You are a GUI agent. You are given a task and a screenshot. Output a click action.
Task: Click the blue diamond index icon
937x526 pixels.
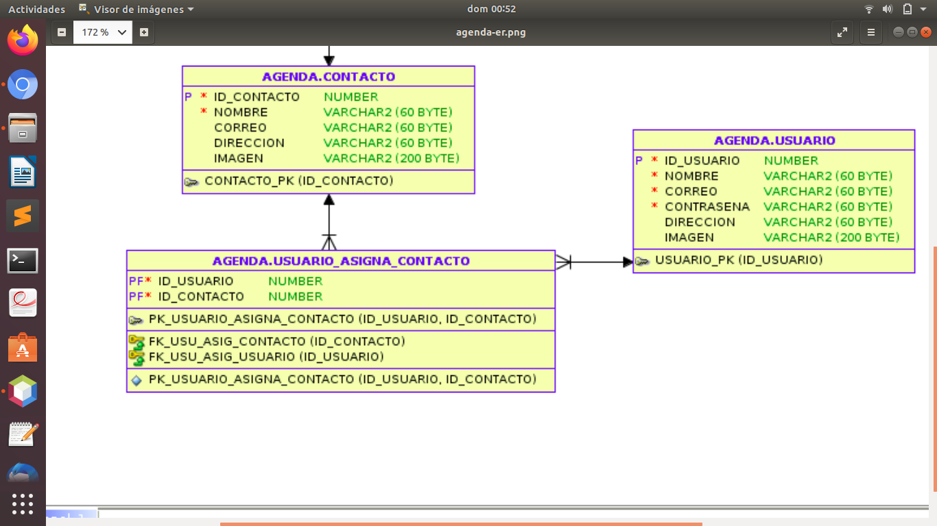[137, 380]
